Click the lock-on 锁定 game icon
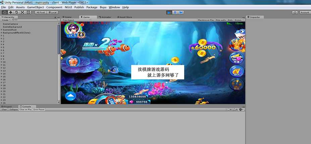 pos(237,85)
